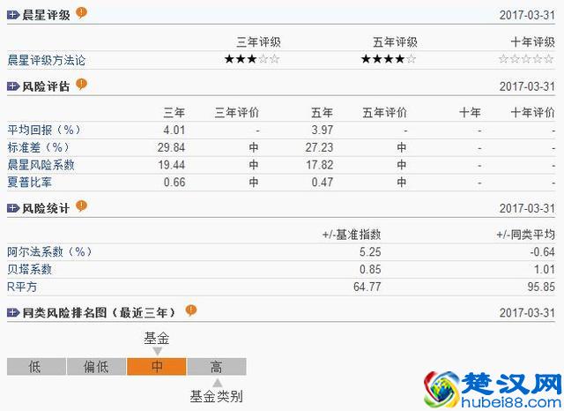Click the five-year average return value 3.97
564x411 pixels.
[x=323, y=130]
